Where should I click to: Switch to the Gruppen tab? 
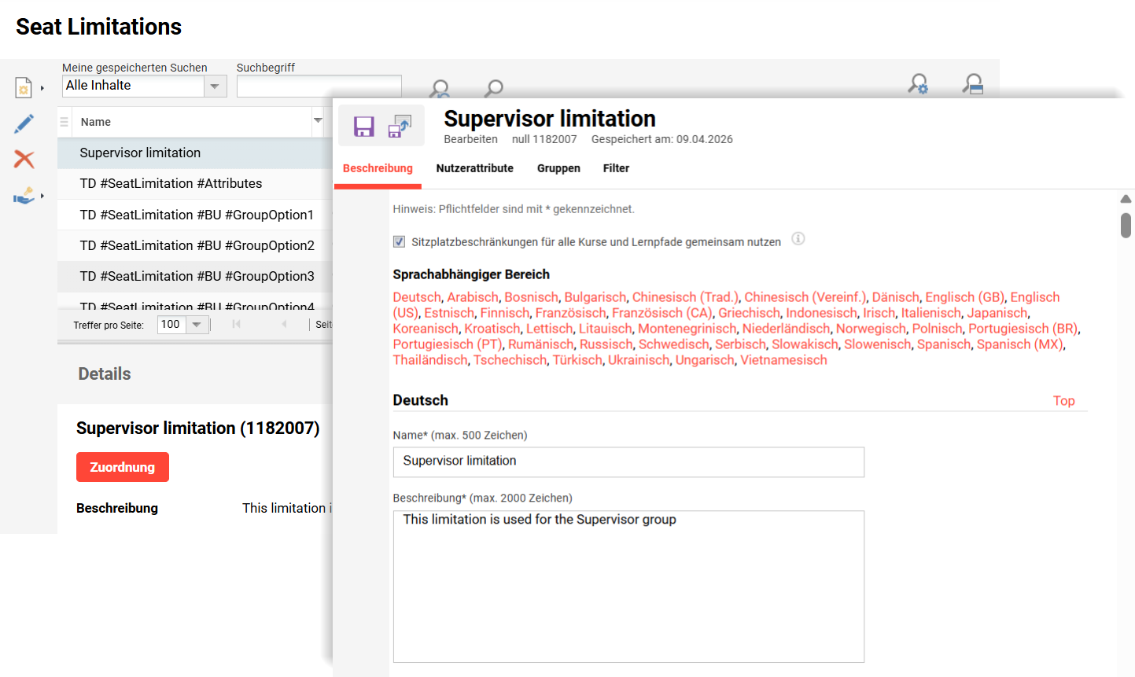[558, 168]
